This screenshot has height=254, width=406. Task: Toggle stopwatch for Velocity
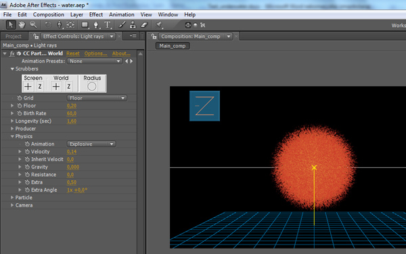27,152
